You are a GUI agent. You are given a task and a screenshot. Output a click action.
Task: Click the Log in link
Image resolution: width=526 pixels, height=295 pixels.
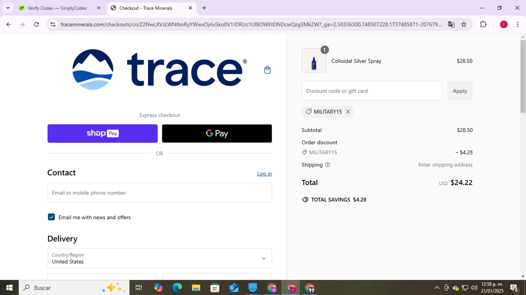pyautogui.click(x=264, y=174)
